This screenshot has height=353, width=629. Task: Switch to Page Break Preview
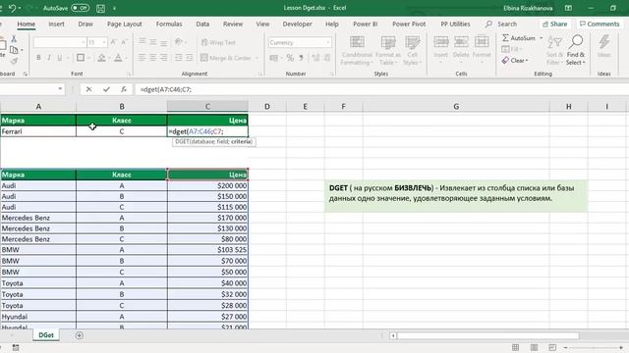point(552,347)
